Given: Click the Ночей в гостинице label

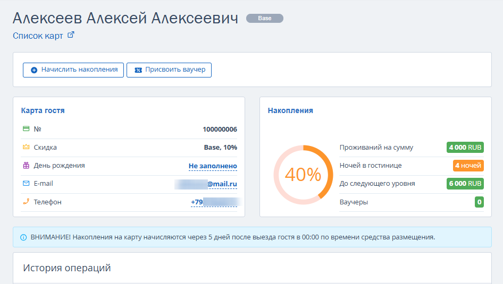Looking at the screenshot, I should pyautogui.click(x=371, y=166).
